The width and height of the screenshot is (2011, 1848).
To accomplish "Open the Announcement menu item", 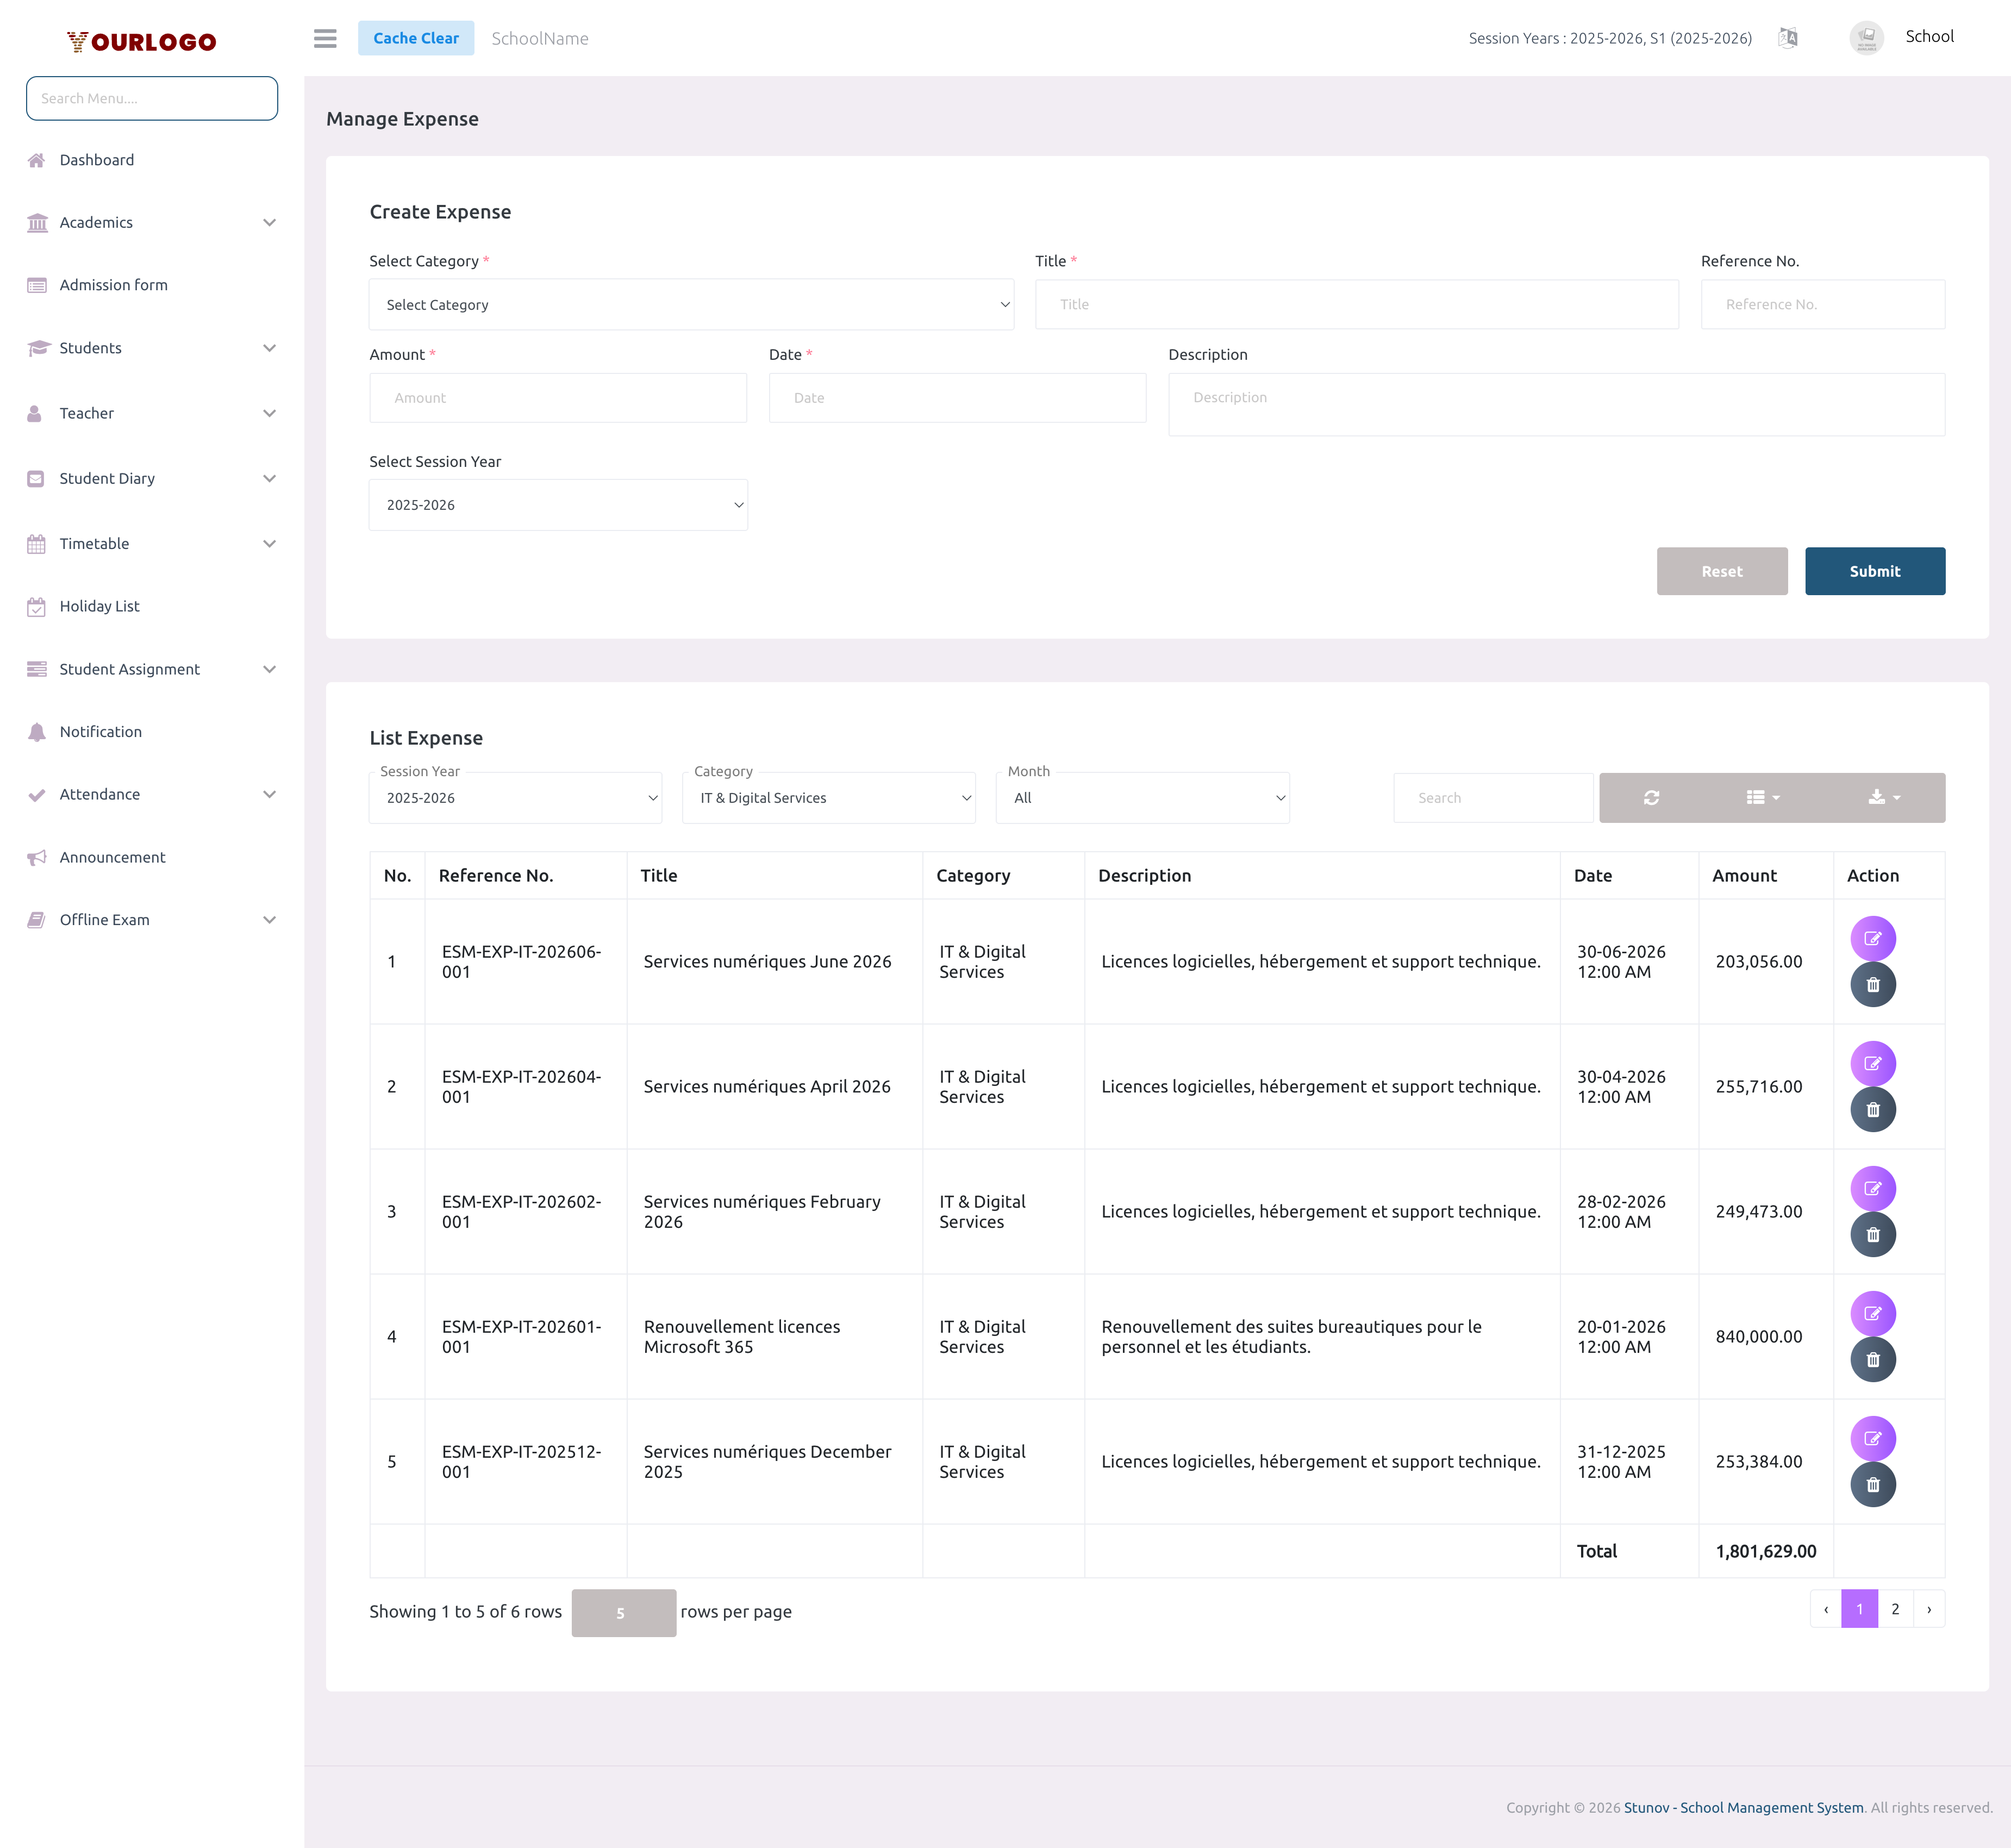I will [112, 857].
